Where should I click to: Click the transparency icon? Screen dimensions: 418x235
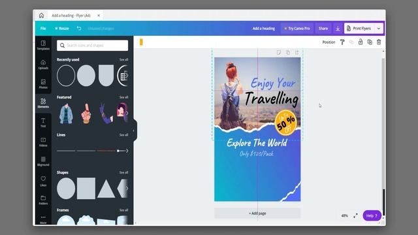[x=351, y=42]
